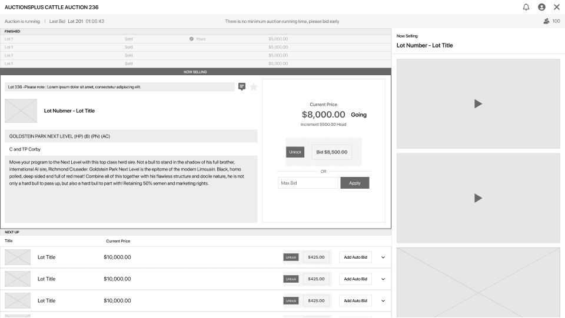
Task: Add Auto Bid on third Next Up lot
Action: tap(355, 301)
